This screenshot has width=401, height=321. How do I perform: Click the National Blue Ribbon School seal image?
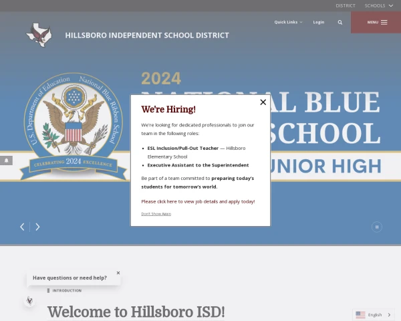(74, 126)
